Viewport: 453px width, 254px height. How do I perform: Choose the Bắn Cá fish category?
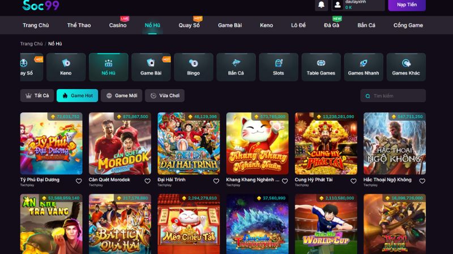click(236, 67)
